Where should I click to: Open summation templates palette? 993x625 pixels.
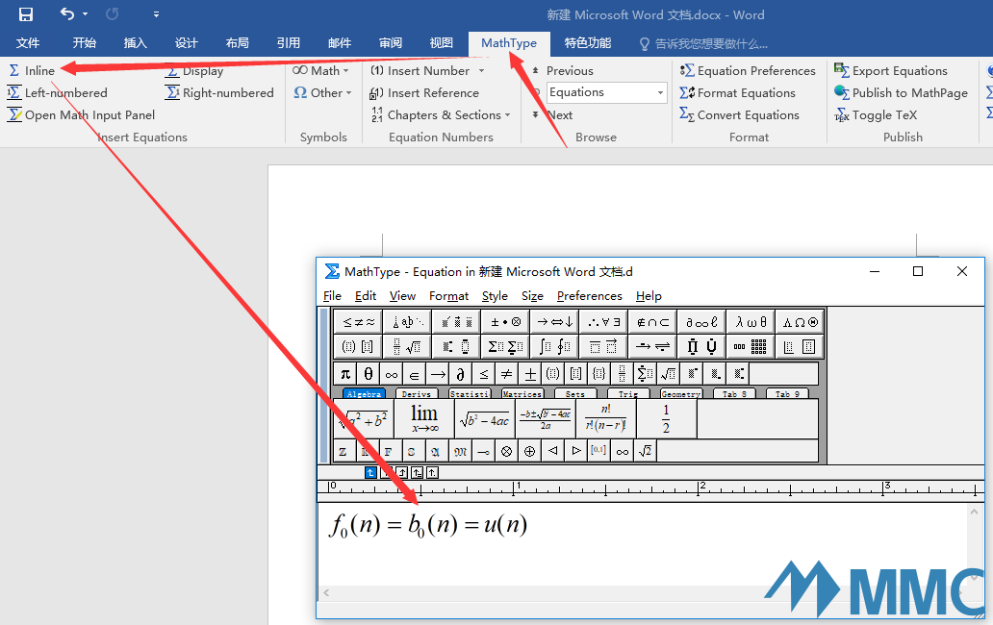[506, 347]
